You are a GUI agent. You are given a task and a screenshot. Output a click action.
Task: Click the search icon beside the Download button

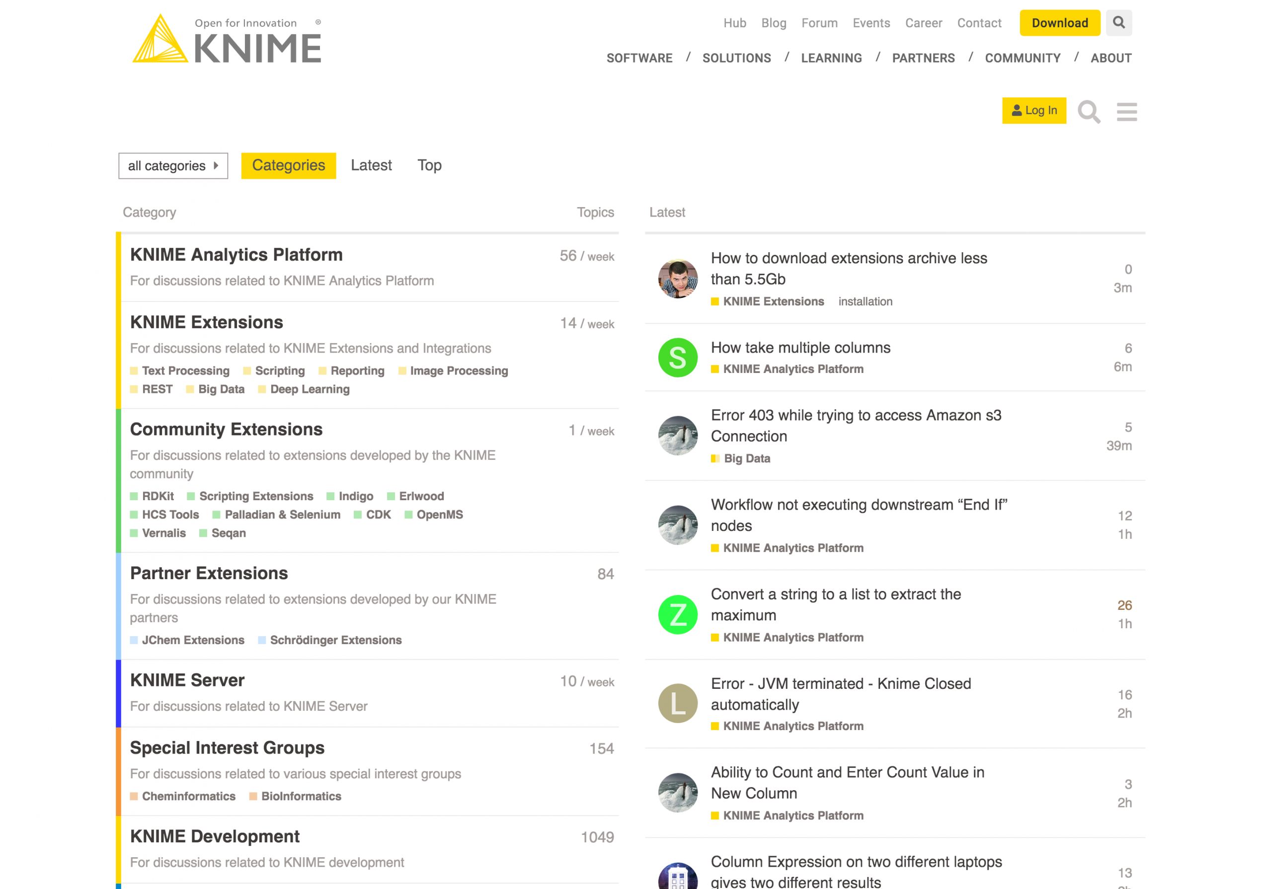point(1118,22)
